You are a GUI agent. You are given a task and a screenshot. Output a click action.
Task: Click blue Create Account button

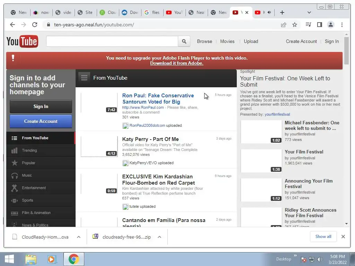41,121
